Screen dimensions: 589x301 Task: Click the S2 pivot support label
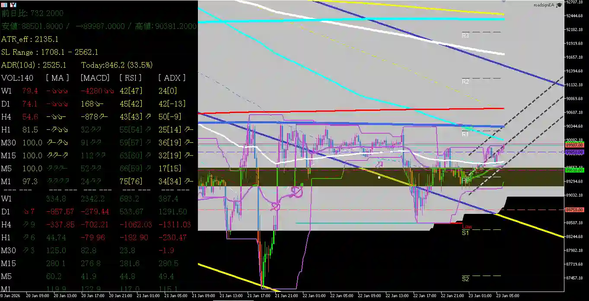tap(465, 279)
